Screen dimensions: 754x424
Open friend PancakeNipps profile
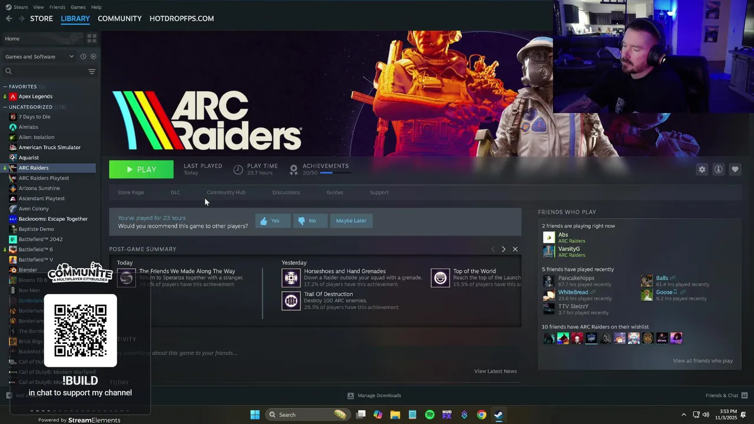point(576,281)
